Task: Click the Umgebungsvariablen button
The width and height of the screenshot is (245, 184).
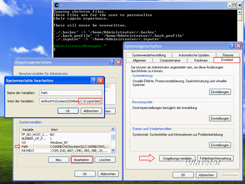Action: click(177, 158)
